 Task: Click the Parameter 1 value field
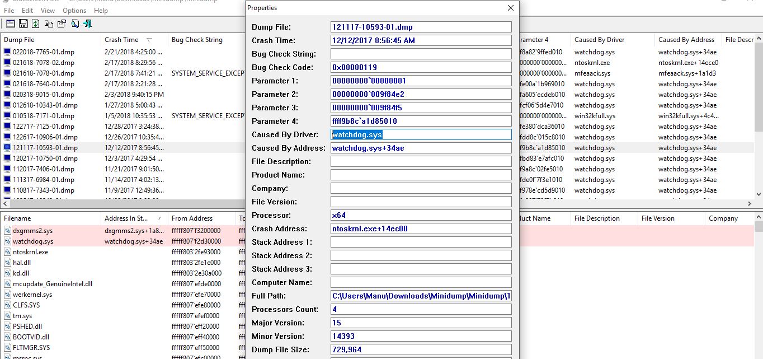[x=421, y=81]
